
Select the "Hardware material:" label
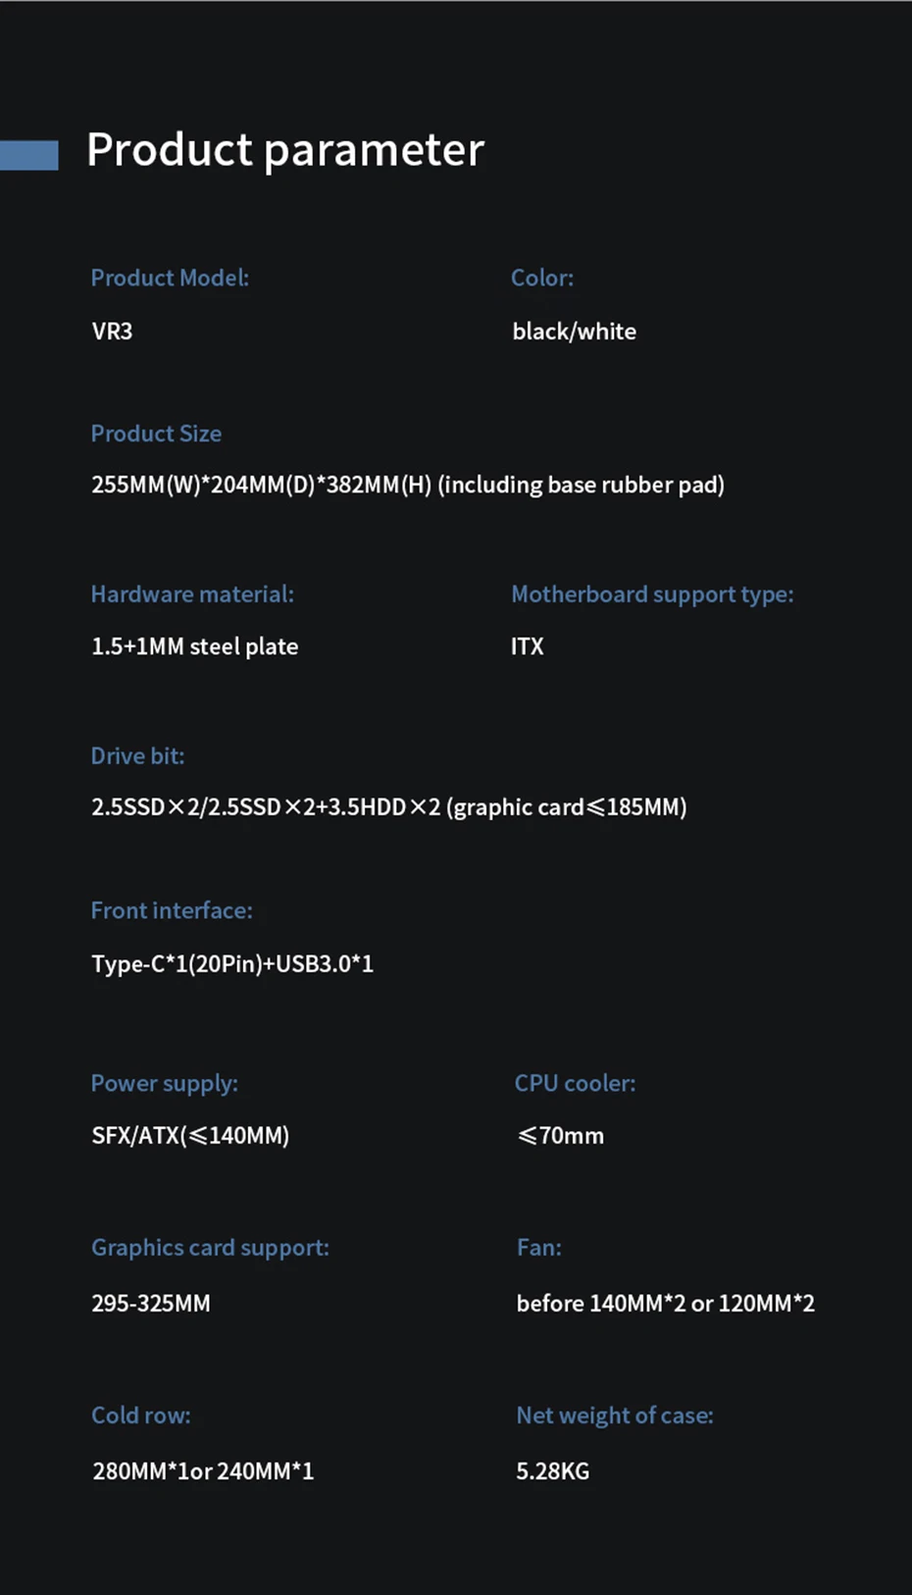click(x=192, y=594)
